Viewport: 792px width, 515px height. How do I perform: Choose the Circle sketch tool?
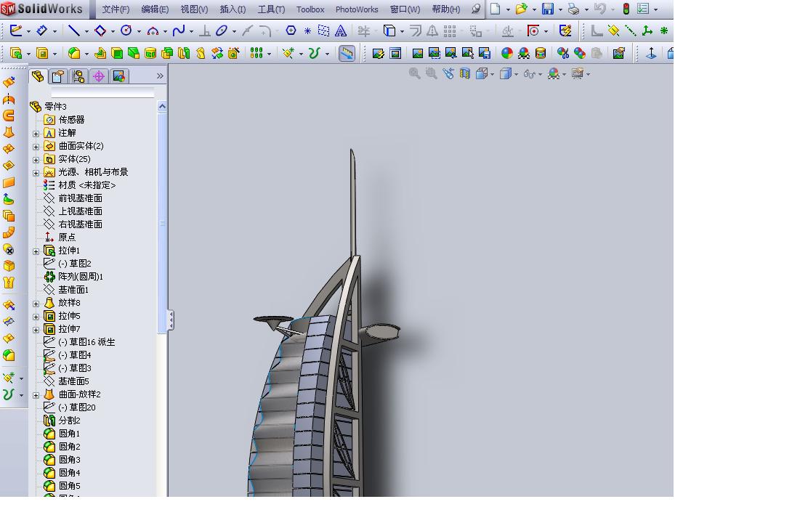pos(126,31)
